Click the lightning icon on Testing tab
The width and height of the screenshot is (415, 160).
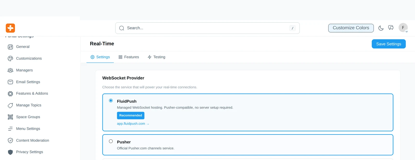[149, 57]
